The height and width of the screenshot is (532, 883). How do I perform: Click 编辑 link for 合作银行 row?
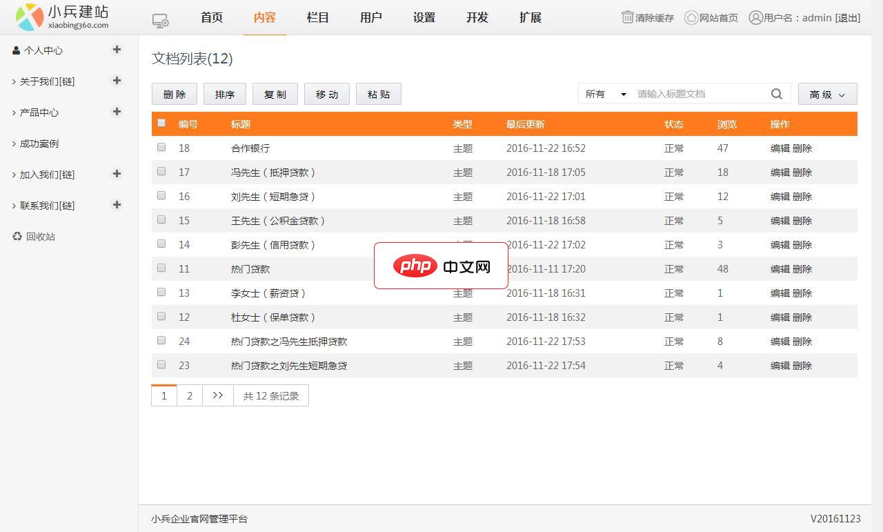click(780, 148)
